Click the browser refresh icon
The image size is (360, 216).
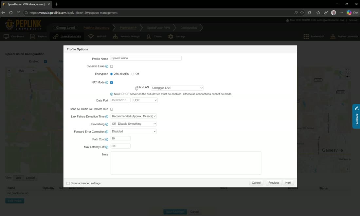coord(11,13)
